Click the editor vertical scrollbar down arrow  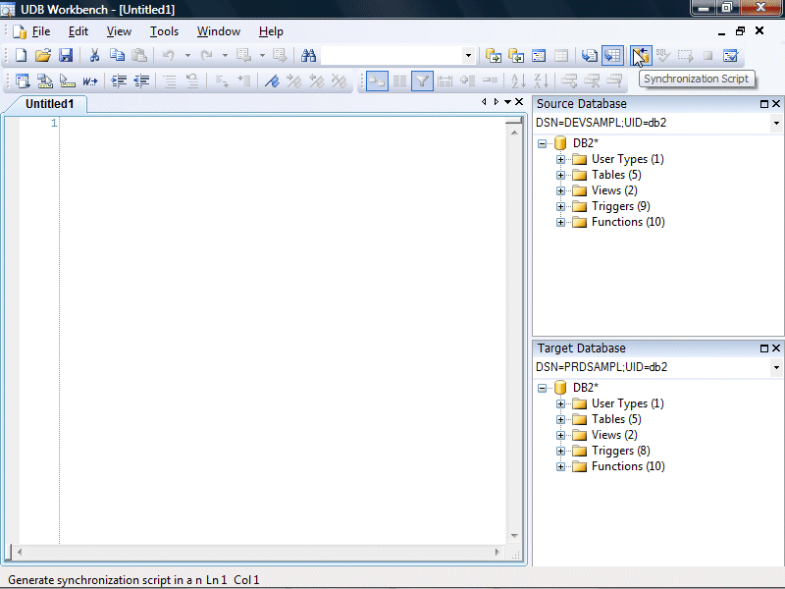click(514, 535)
